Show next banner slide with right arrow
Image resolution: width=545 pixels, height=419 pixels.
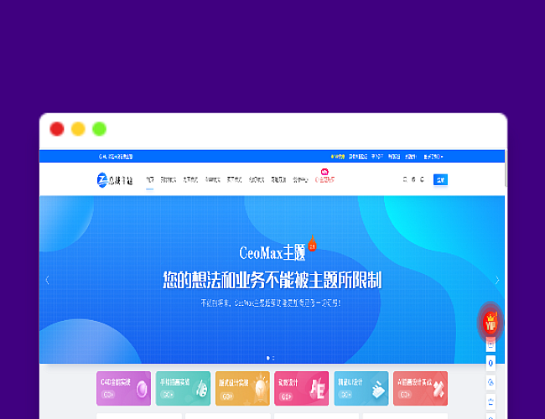(x=497, y=281)
